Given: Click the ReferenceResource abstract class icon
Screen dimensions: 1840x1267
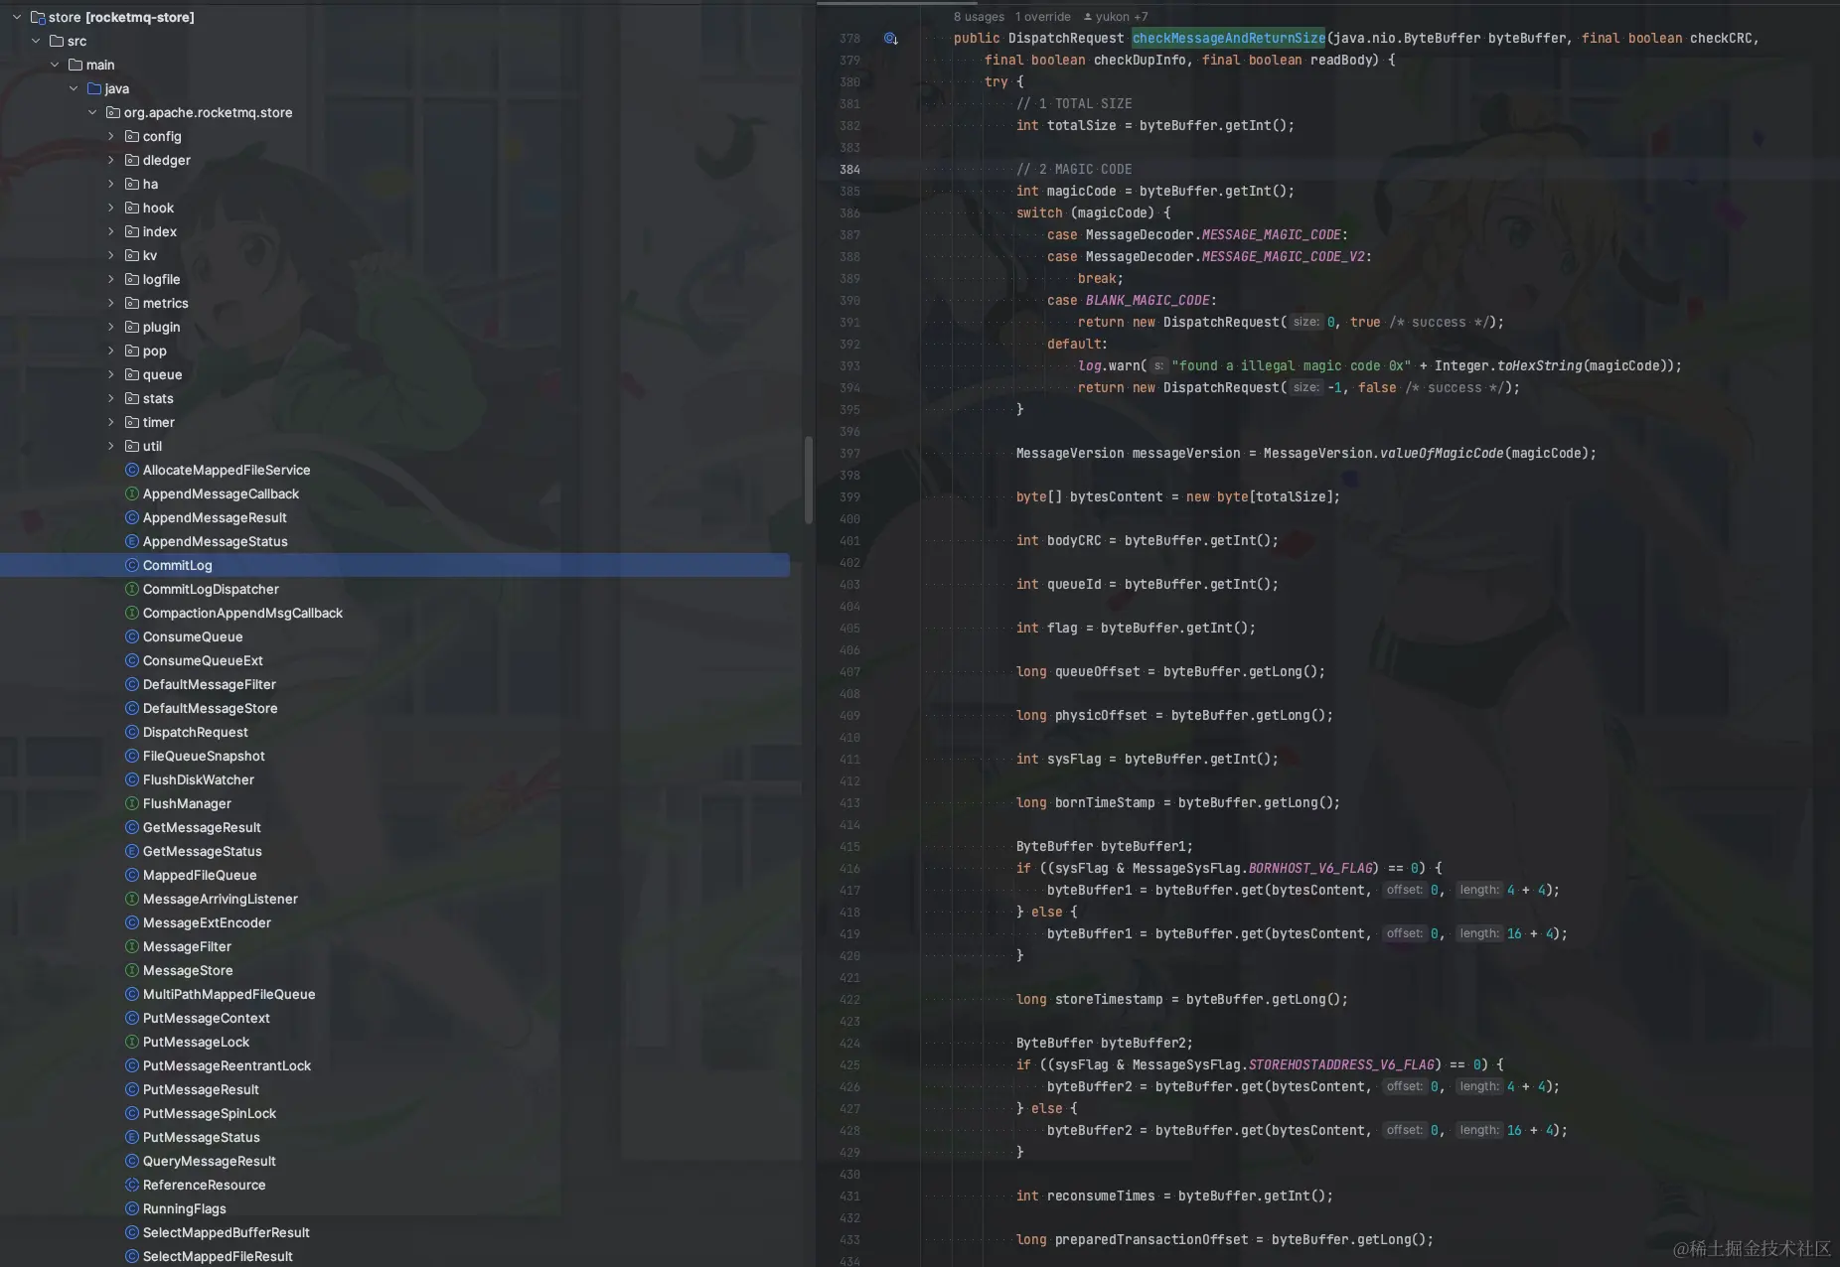Looking at the screenshot, I should pos(131,1185).
